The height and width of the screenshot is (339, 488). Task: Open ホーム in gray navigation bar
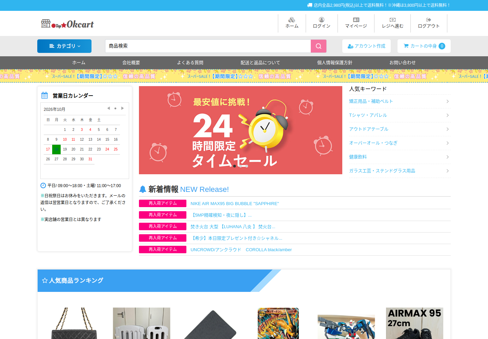coord(79,63)
